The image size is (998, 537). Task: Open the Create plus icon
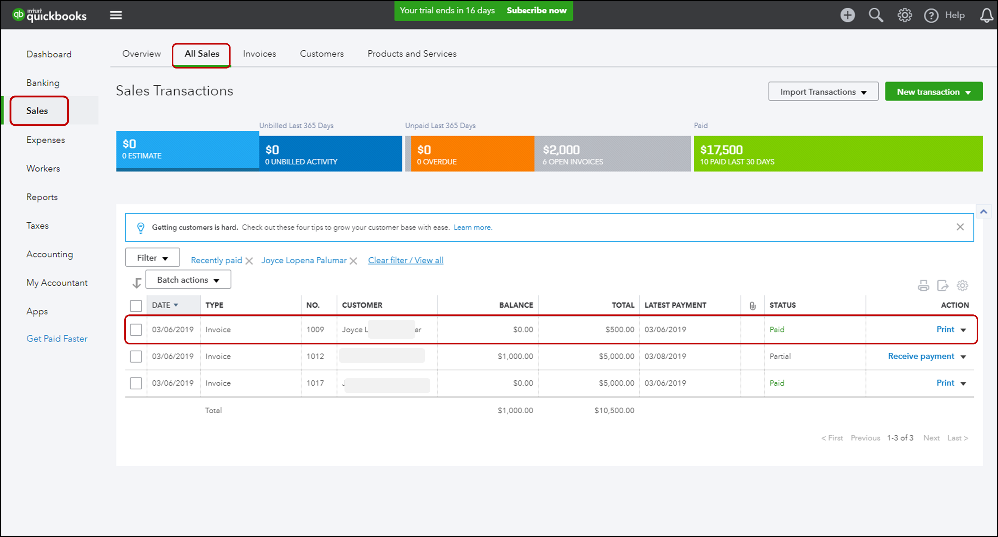pos(847,15)
